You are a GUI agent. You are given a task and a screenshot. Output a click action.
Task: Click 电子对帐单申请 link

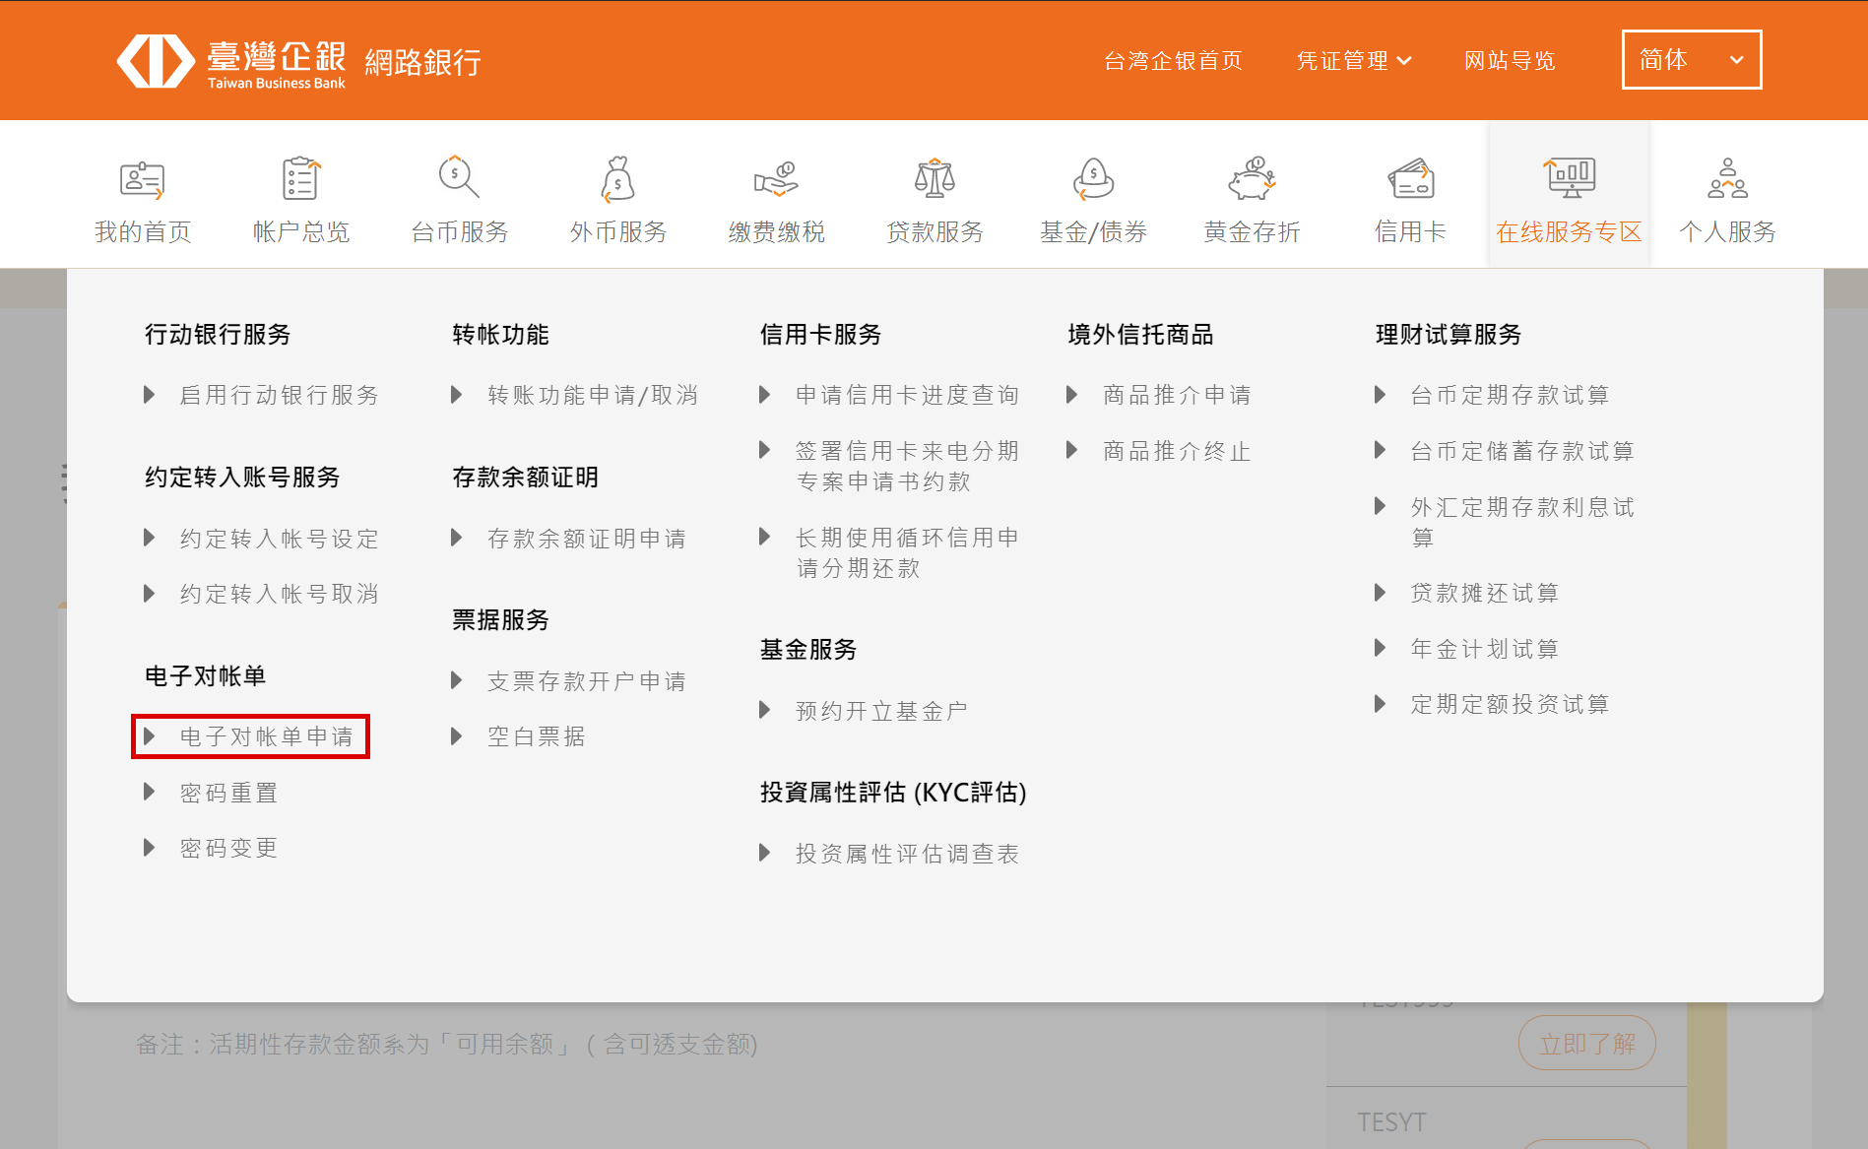pyautogui.click(x=266, y=736)
